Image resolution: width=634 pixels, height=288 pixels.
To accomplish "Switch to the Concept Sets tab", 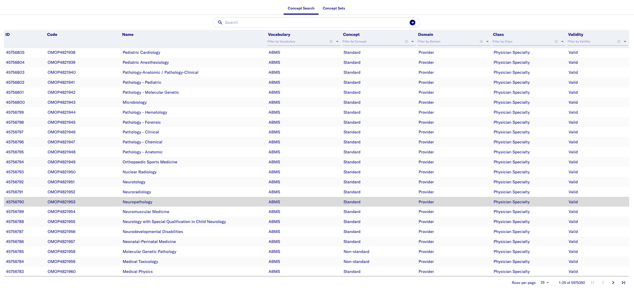I will pyautogui.click(x=334, y=8).
